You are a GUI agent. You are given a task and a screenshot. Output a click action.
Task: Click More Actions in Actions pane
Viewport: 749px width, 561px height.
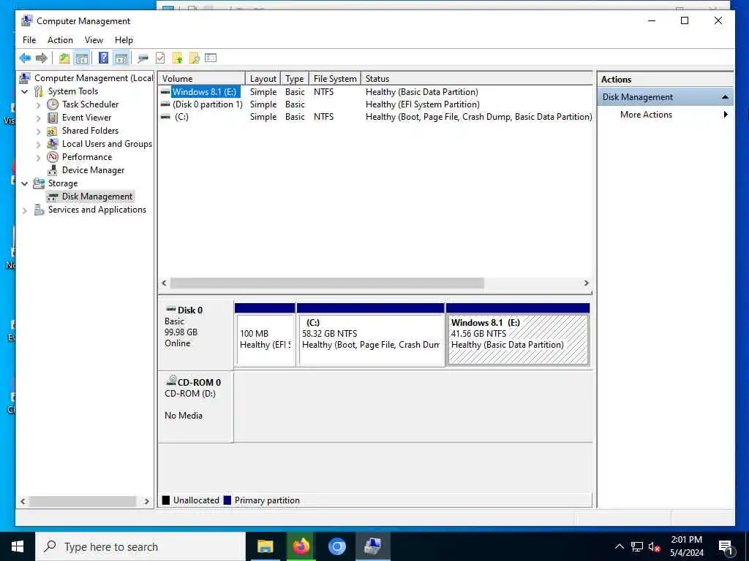coord(646,115)
